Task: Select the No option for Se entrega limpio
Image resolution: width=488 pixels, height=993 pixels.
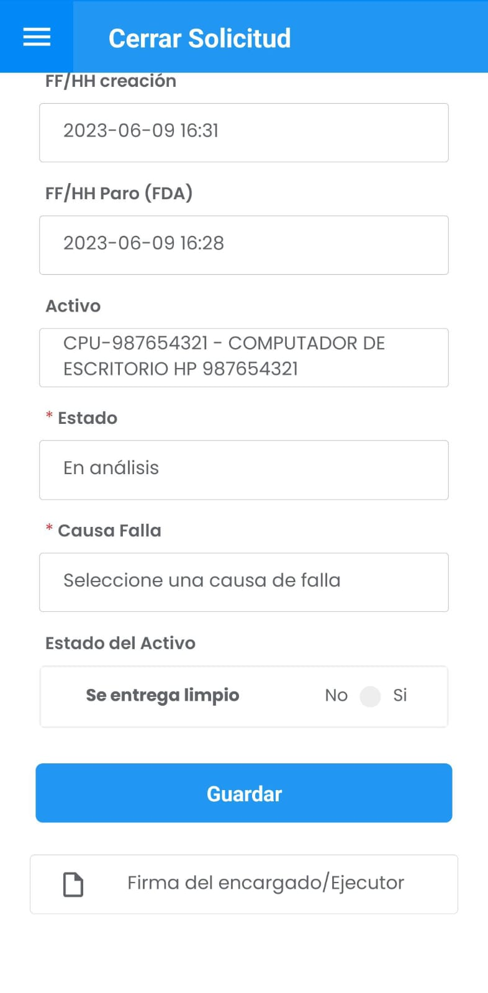Action: (x=336, y=695)
